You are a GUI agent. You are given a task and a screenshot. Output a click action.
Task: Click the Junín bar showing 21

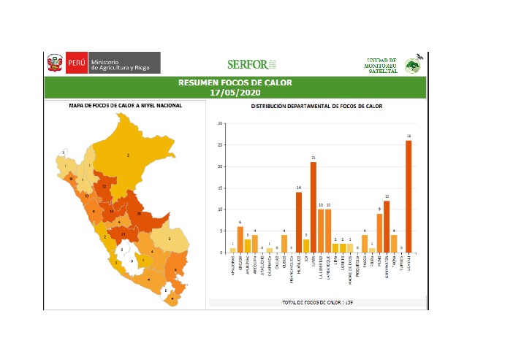pos(313,207)
